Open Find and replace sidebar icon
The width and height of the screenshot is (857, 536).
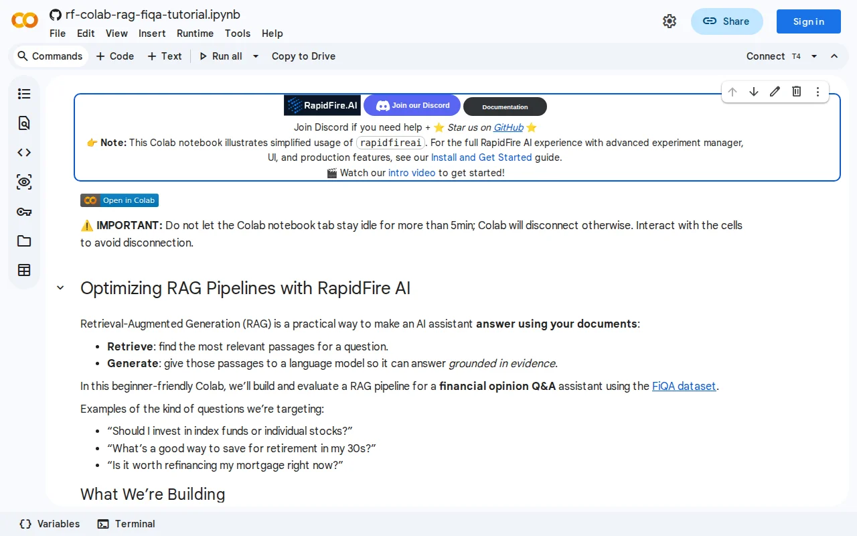24,123
